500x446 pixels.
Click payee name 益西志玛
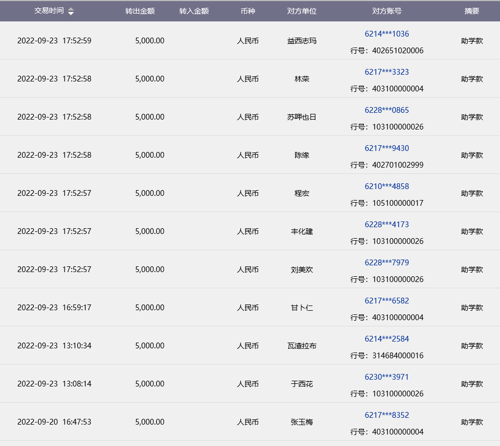point(302,41)
